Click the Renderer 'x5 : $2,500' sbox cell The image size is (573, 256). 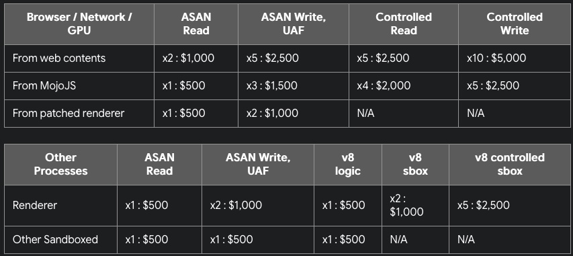[483, 205]
